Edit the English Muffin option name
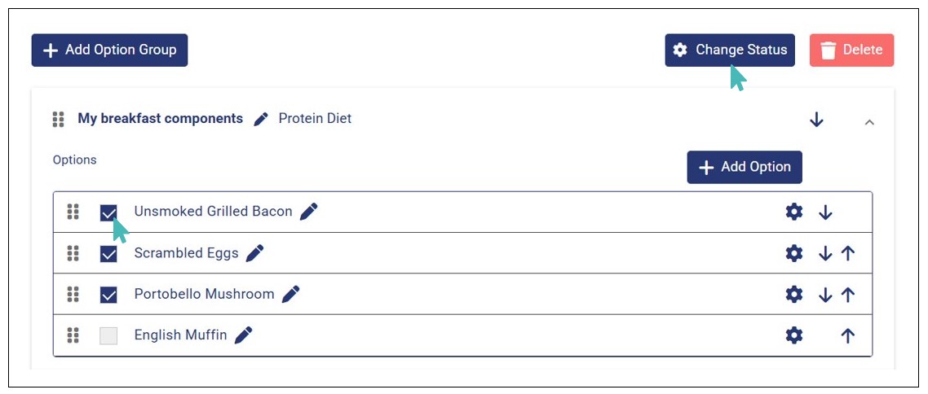This screenshot has height=394, width=928. [244, 335]
